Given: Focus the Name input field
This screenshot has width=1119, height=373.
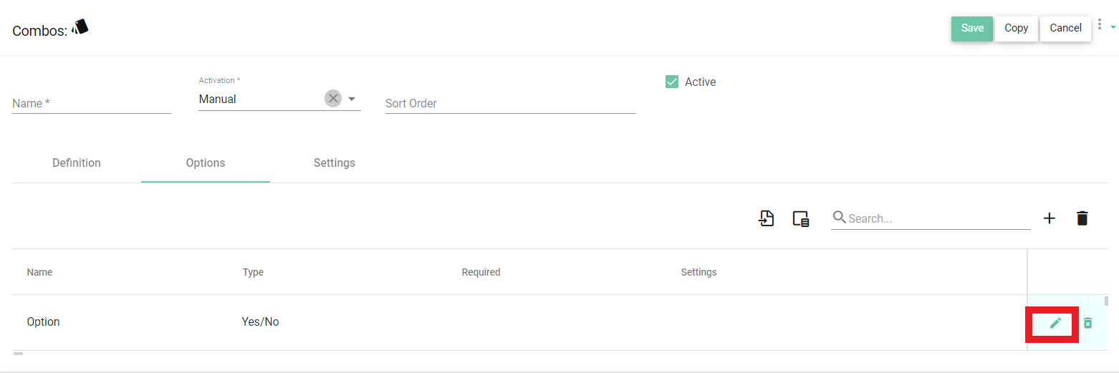Looking at the screenshot, I should pos(92,103).
